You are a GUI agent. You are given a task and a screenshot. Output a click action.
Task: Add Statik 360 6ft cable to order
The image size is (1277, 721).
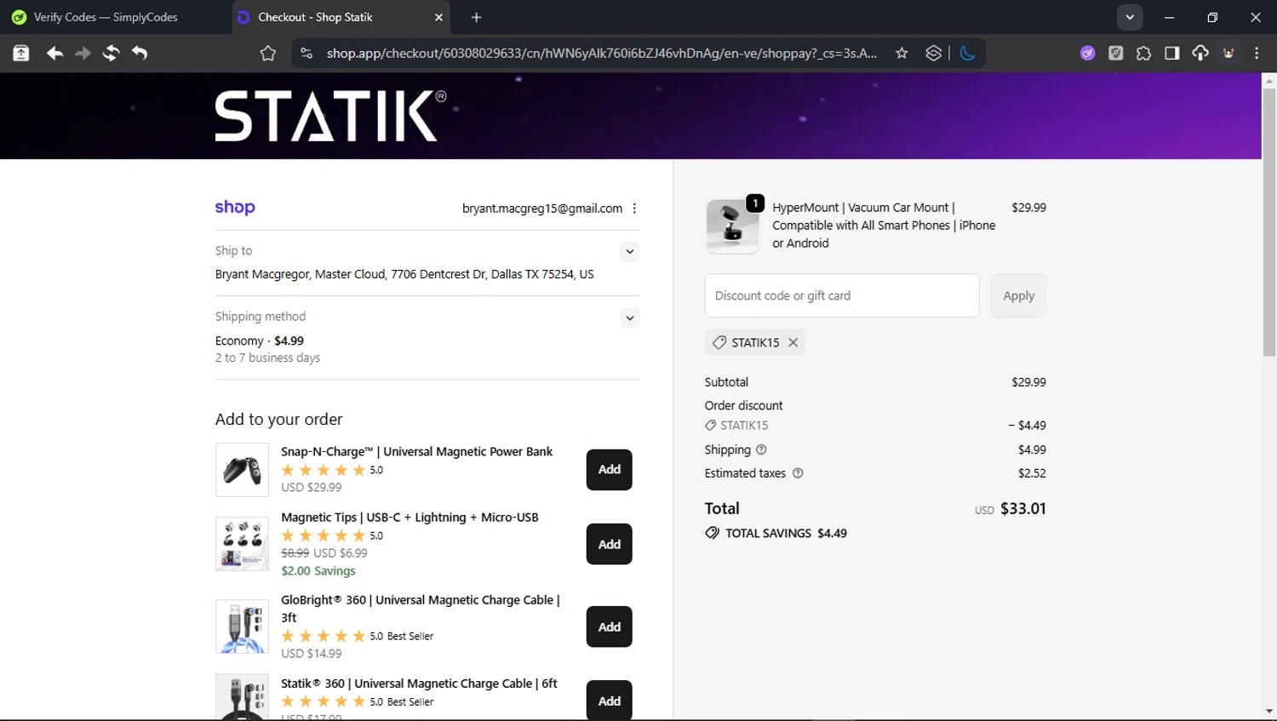(609, 701)
